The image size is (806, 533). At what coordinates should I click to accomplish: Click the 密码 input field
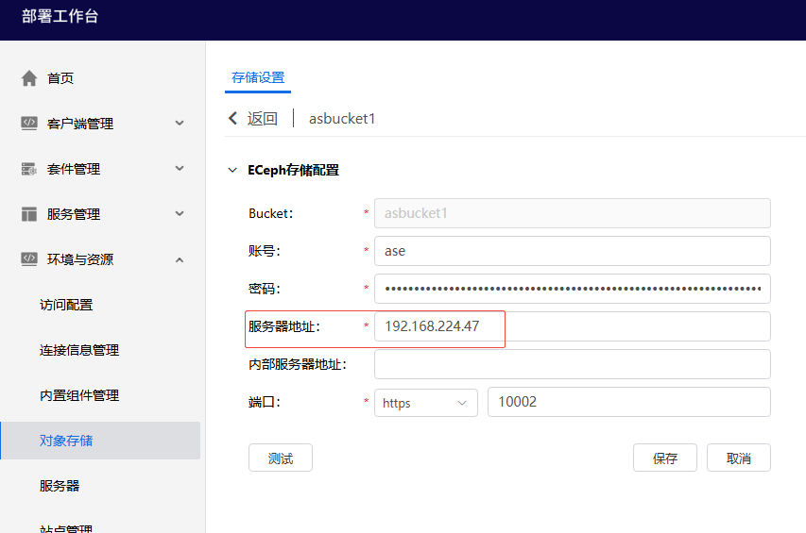(573, 289)
